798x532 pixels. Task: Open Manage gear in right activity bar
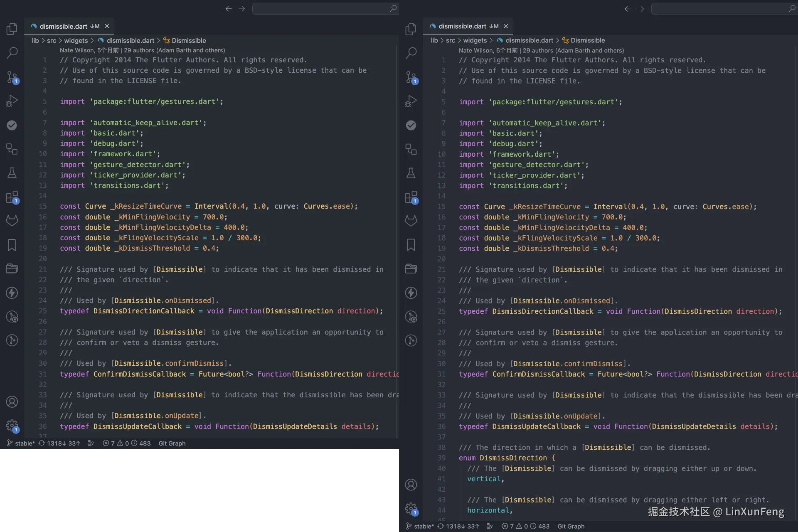[x=411, y=508]
